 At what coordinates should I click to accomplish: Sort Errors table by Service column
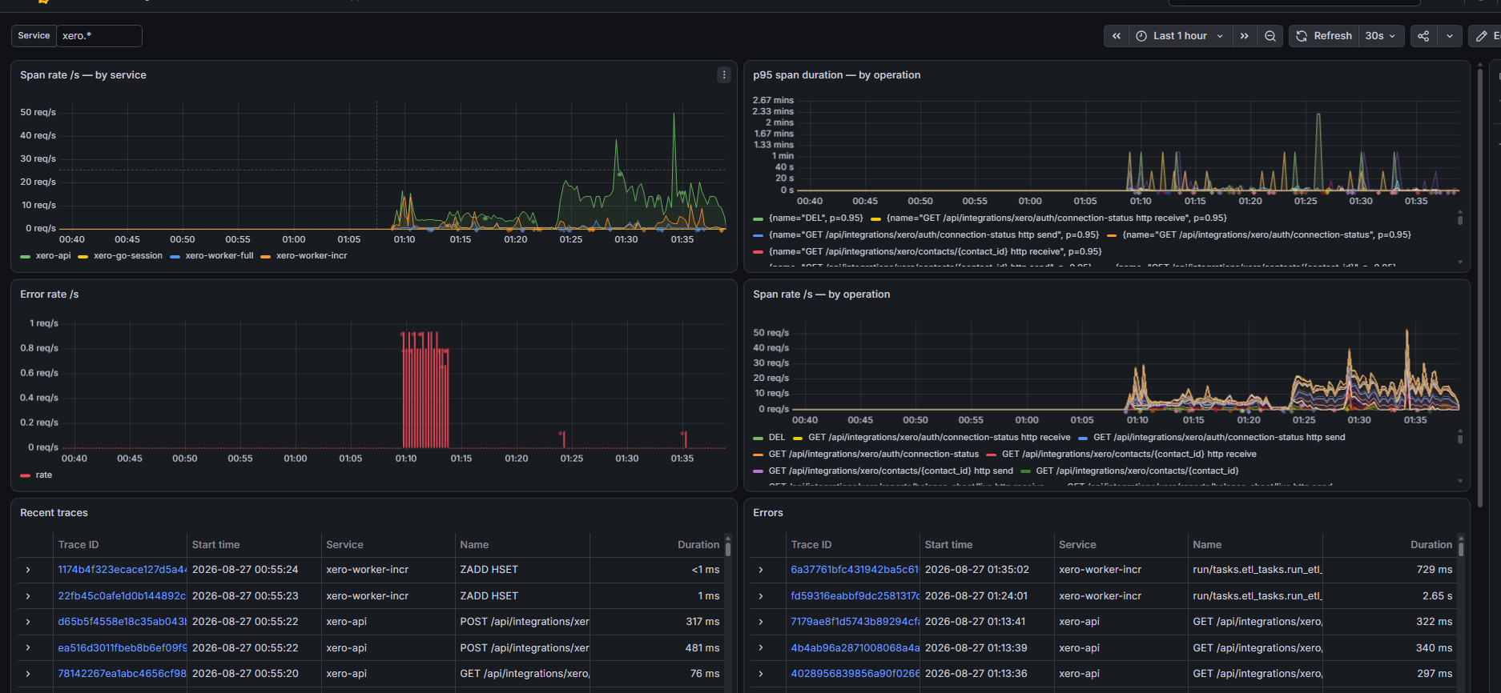click(x=1077, y=545)
